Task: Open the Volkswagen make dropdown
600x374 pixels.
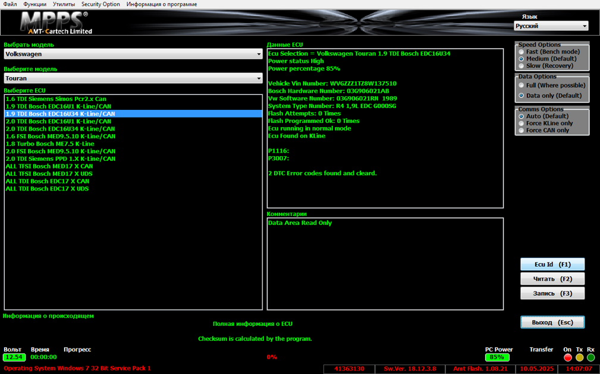Action: [133, 54]
